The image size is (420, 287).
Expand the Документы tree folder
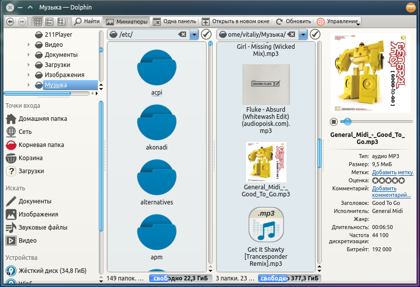29,55
